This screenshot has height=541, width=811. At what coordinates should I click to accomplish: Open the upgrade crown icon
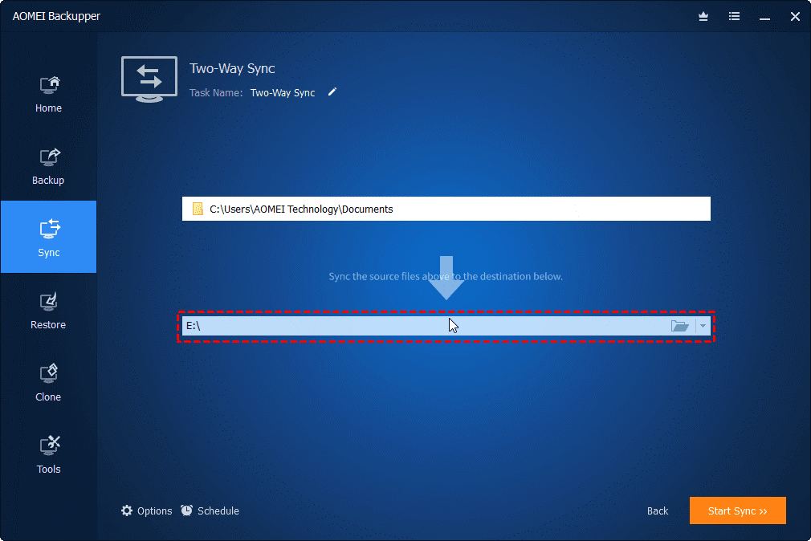coord(703,16)
